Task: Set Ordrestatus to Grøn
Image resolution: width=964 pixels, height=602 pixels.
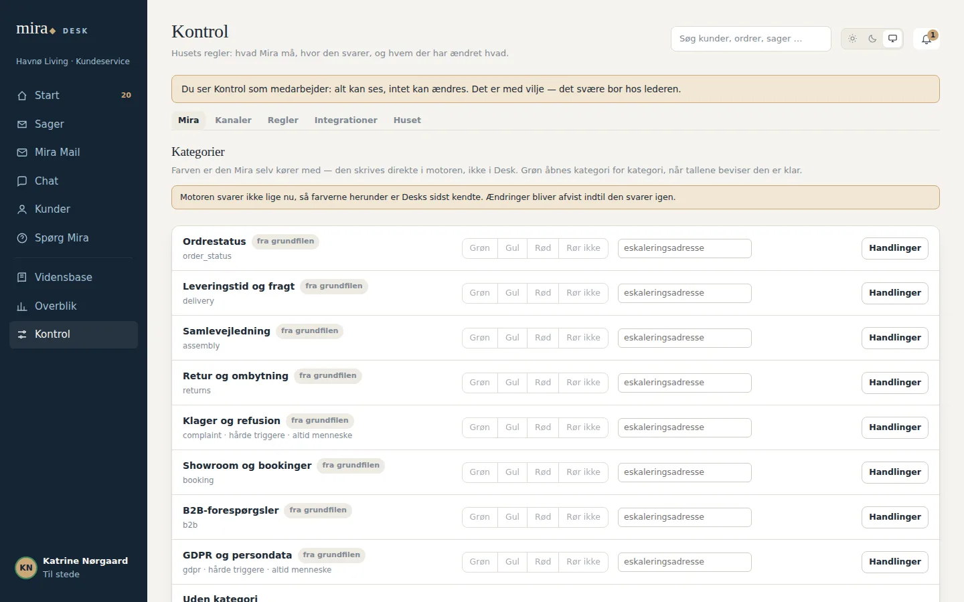Action: pyautogui.click(x=479, y=248)
